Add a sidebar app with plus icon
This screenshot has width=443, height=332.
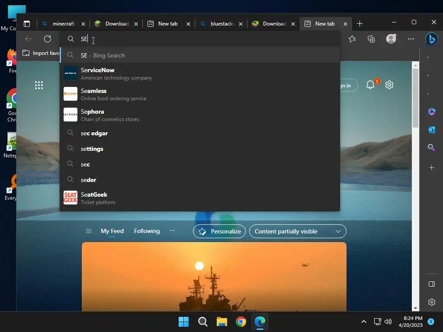click(x=431, y=168)
